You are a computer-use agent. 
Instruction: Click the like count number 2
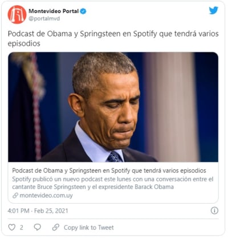[x=22, y=228]
